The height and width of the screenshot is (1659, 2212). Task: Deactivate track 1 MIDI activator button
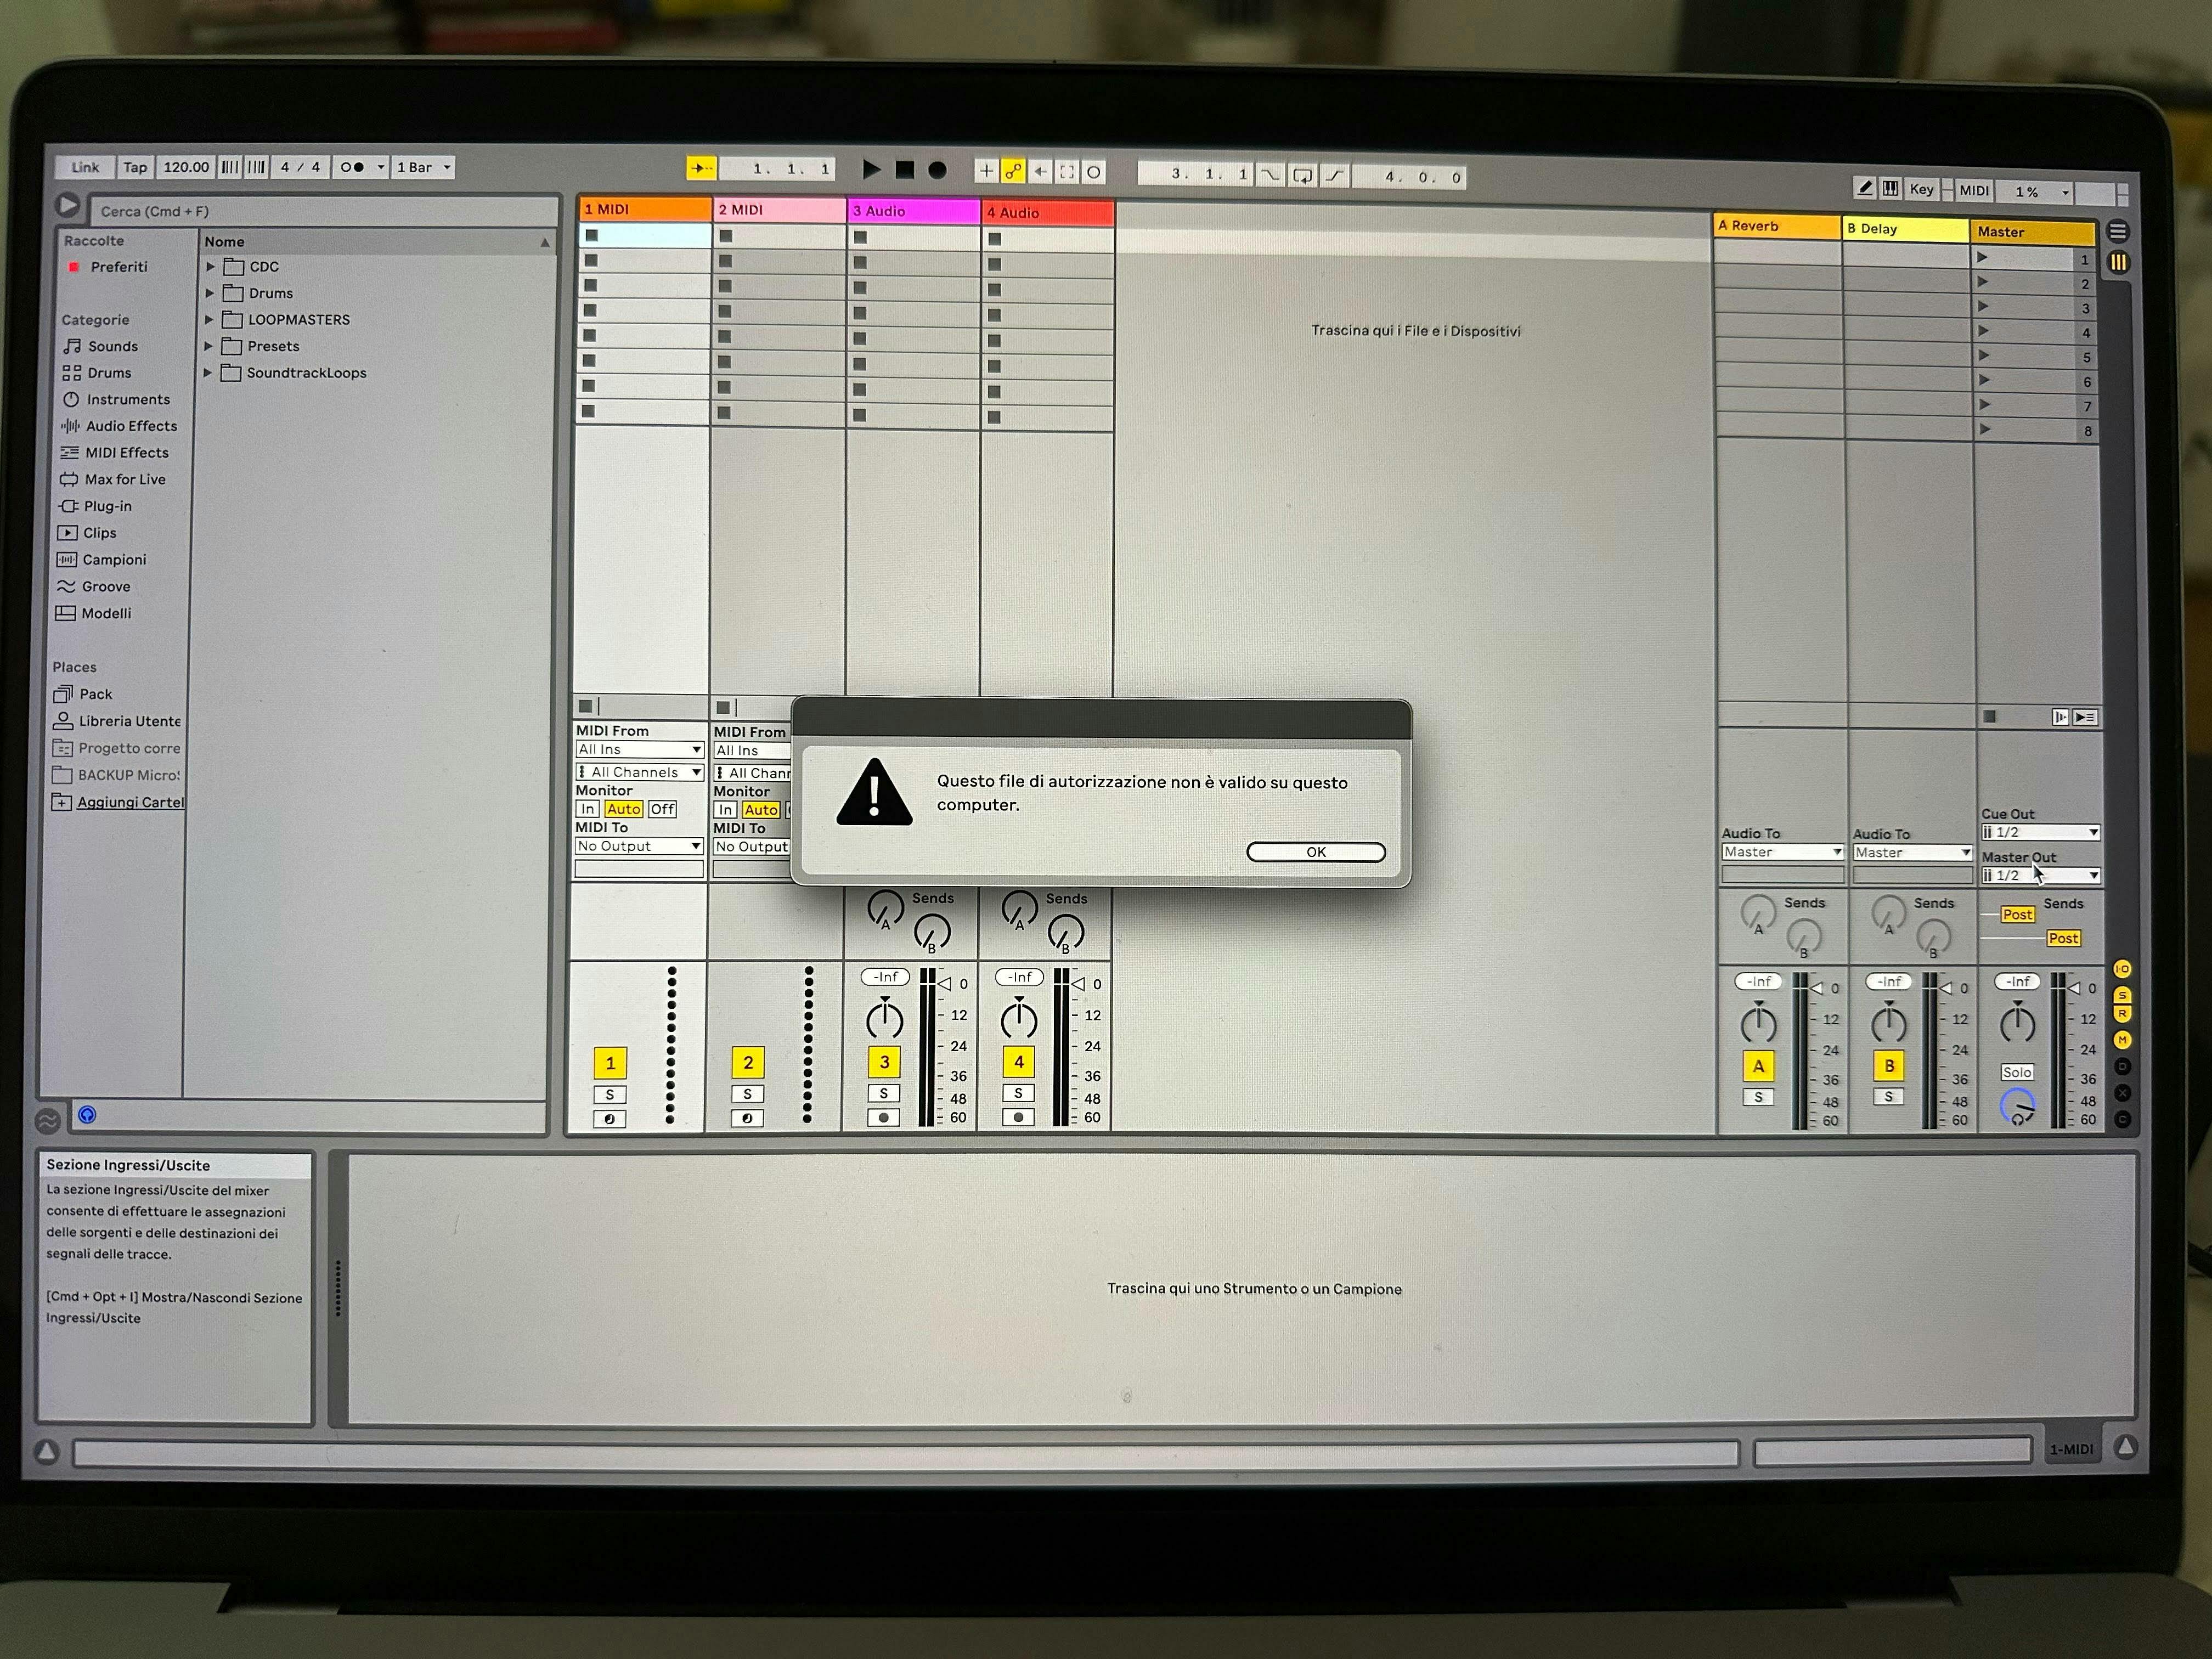(610, 1063)
